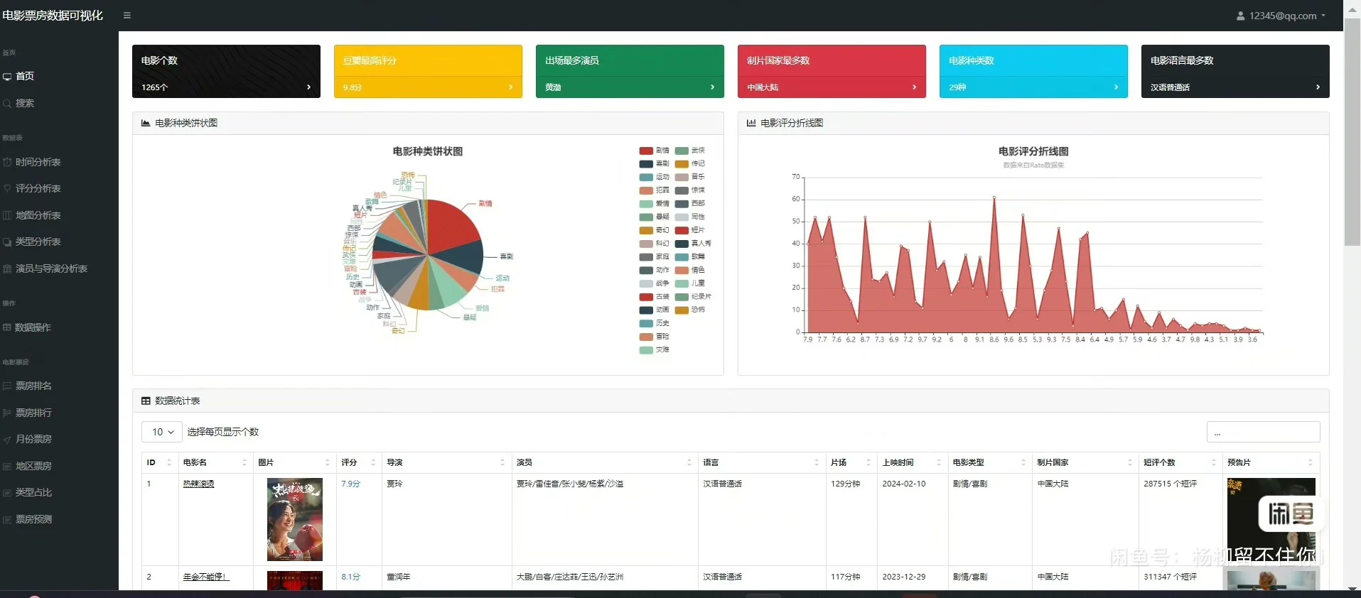
Task: Open the 热辣滚烫 movie link
Action: [x=198, y=484]
